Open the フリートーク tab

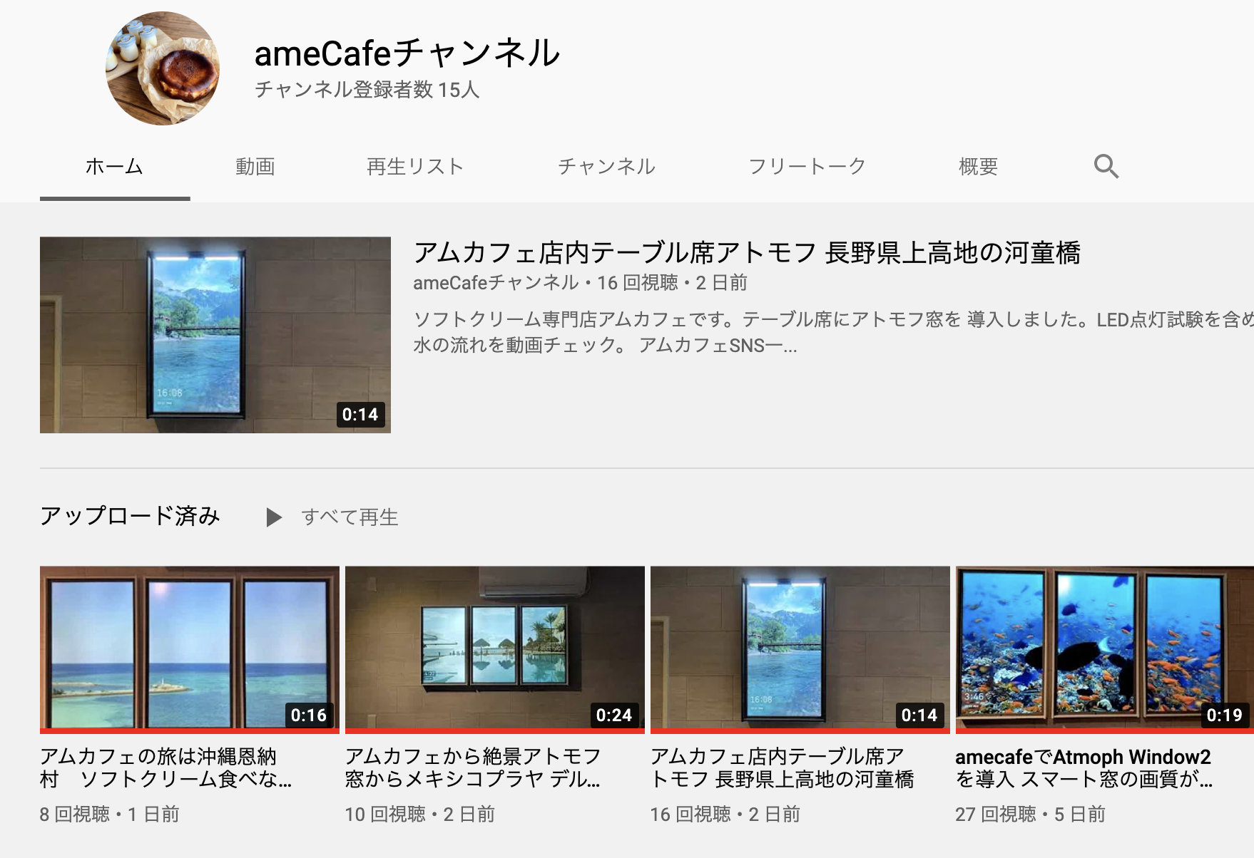807,166
